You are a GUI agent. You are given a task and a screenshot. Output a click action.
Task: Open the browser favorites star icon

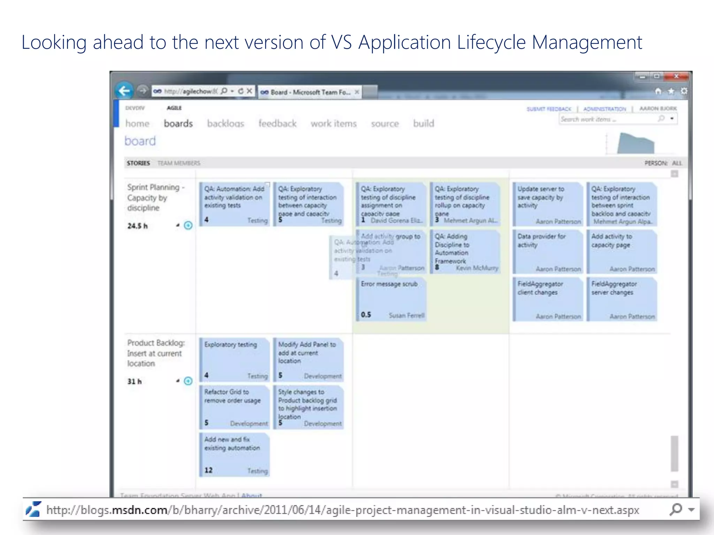[671, 91]
